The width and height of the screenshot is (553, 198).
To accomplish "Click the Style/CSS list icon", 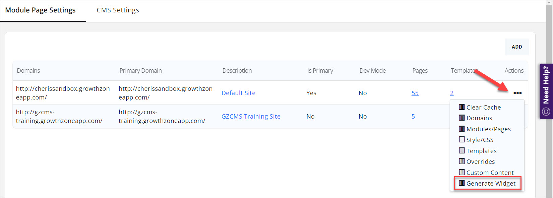I will [462, 140].
